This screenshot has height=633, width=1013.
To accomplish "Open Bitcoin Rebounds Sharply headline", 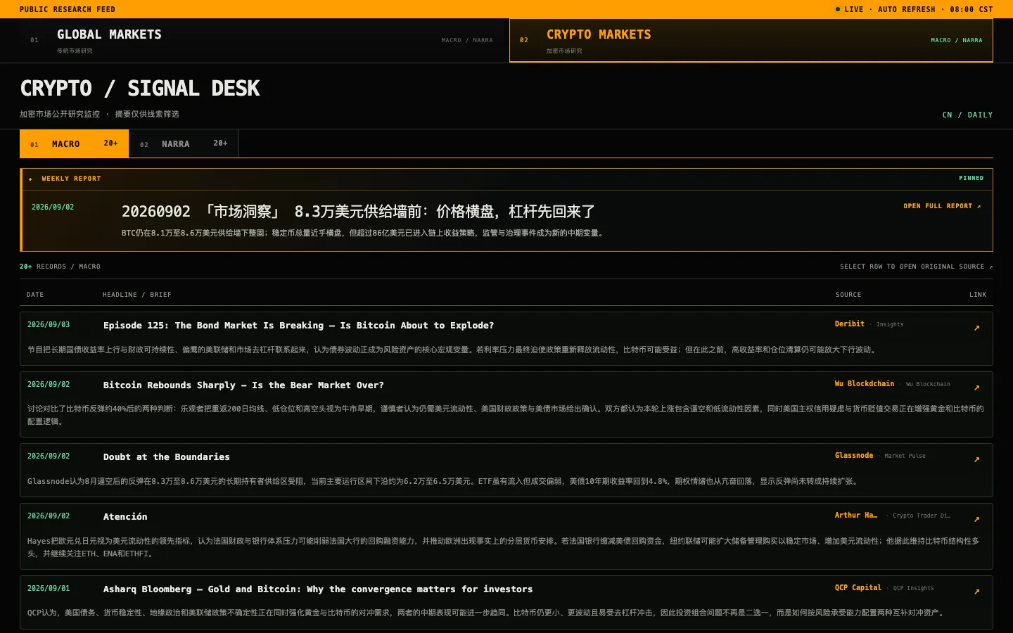I will [243, 385].
